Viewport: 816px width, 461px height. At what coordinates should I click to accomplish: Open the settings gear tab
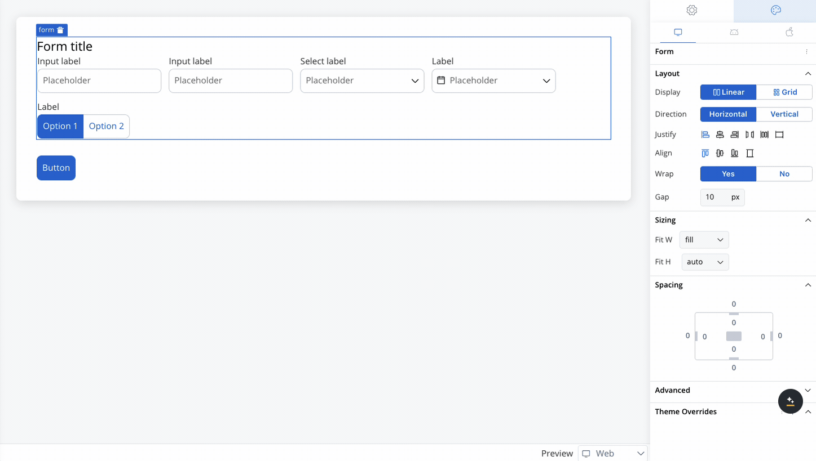[x=692, y=10]
